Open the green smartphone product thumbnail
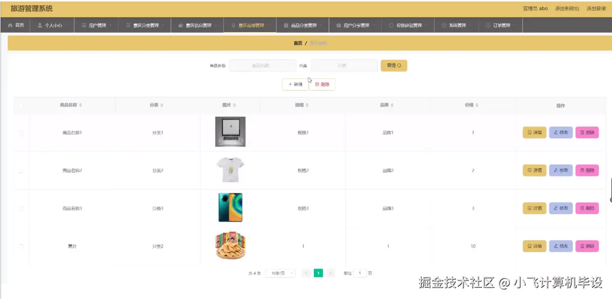Image resolution: width=612 pixels, height=299 pixels. [x=230, y=208]
